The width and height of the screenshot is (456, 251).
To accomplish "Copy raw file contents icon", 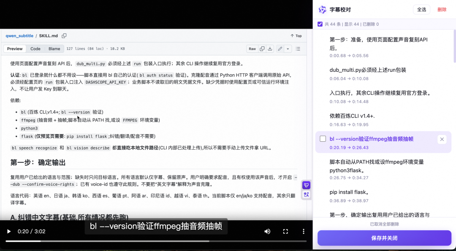I will click(x=262, y=49).
